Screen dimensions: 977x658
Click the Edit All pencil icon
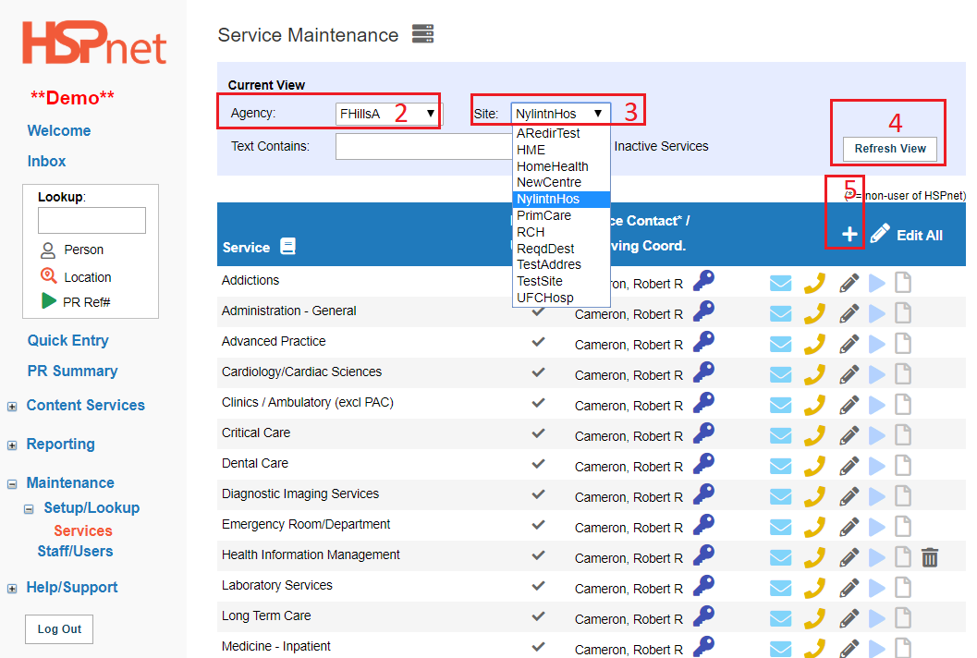click(880, 233)
